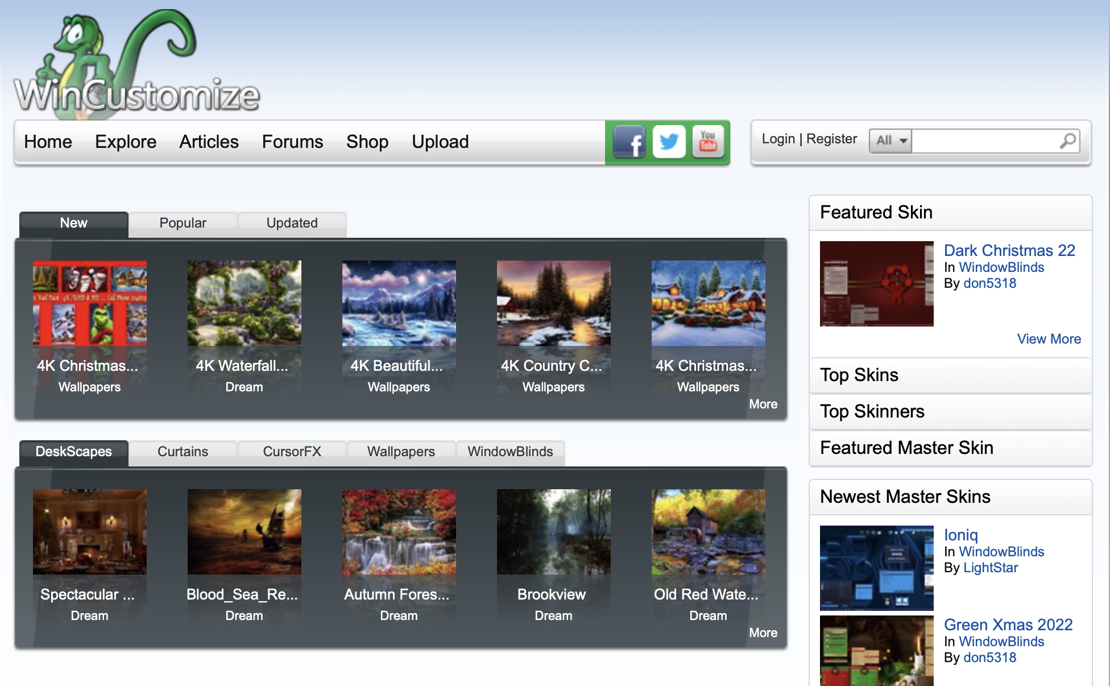Click the Login link
The height and width of the screenshot is (686, 1110).
[778, 139]
